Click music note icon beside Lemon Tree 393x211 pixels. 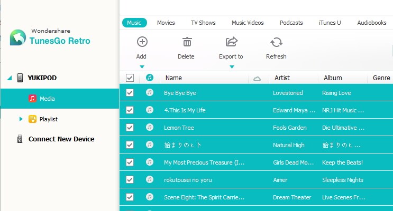tap(150, 127)
